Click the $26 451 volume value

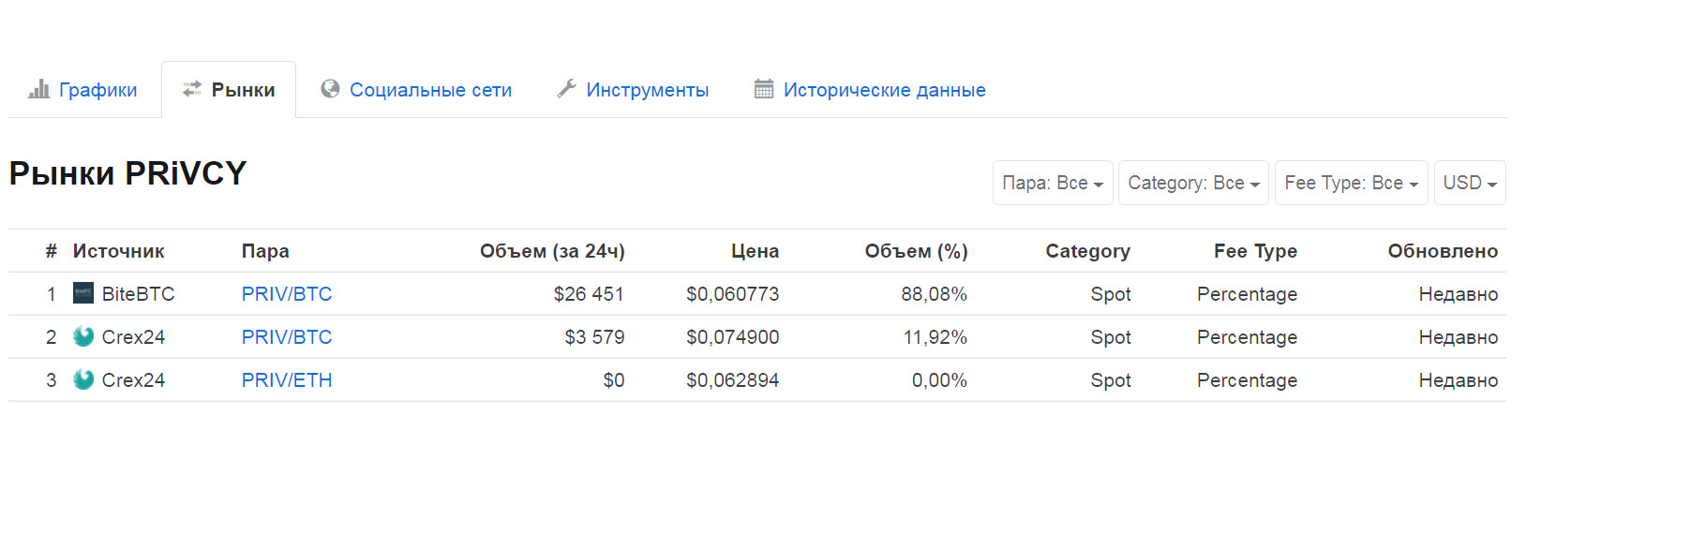[x=589, y=294]
